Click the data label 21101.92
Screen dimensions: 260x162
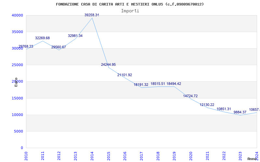tap(124, 75)
